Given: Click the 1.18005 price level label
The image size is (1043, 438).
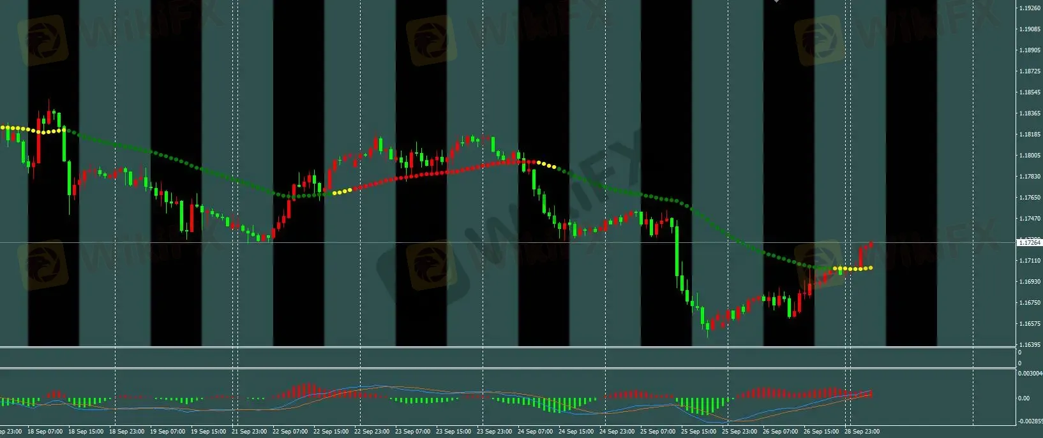Looking at the screenshot, I should coord(1029,156).
